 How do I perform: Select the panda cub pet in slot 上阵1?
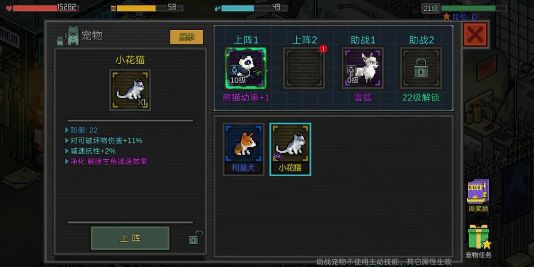[246, 68]
